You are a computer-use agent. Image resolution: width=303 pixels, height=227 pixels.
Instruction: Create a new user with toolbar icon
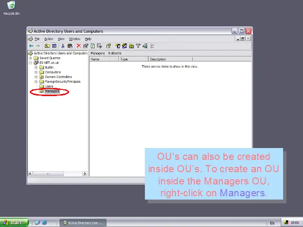[x=118, y=46]
